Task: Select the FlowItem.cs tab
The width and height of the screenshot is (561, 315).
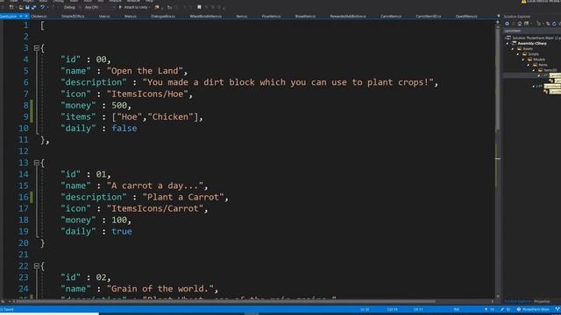Action: coord(271,17)
